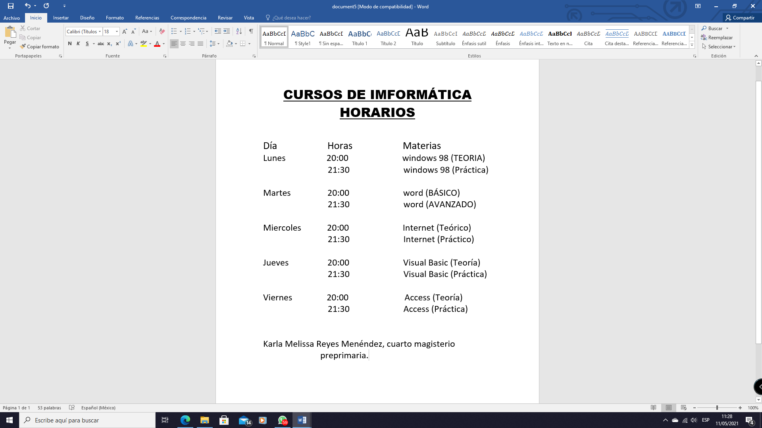Click the bullets list icon

click(174, 31)
